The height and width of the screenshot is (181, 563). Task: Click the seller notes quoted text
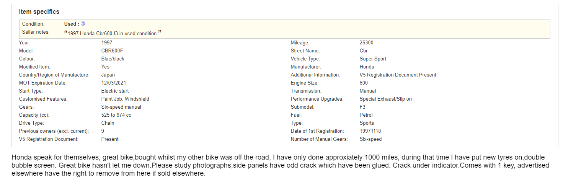coord(113,33)
